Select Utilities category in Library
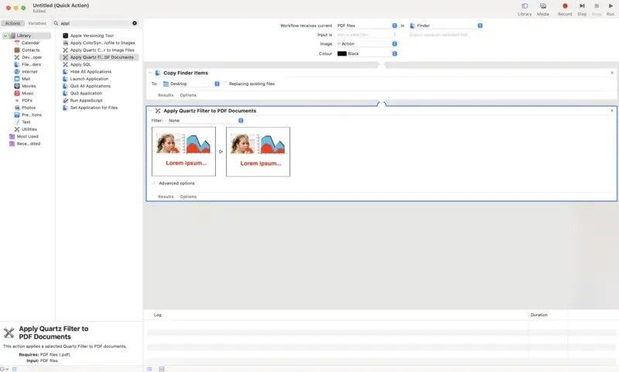 29,129
